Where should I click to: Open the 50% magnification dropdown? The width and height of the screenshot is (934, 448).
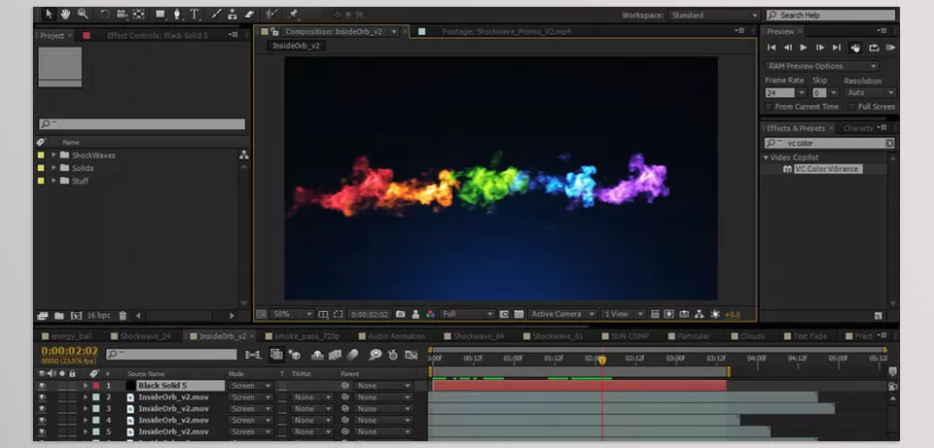291,314
